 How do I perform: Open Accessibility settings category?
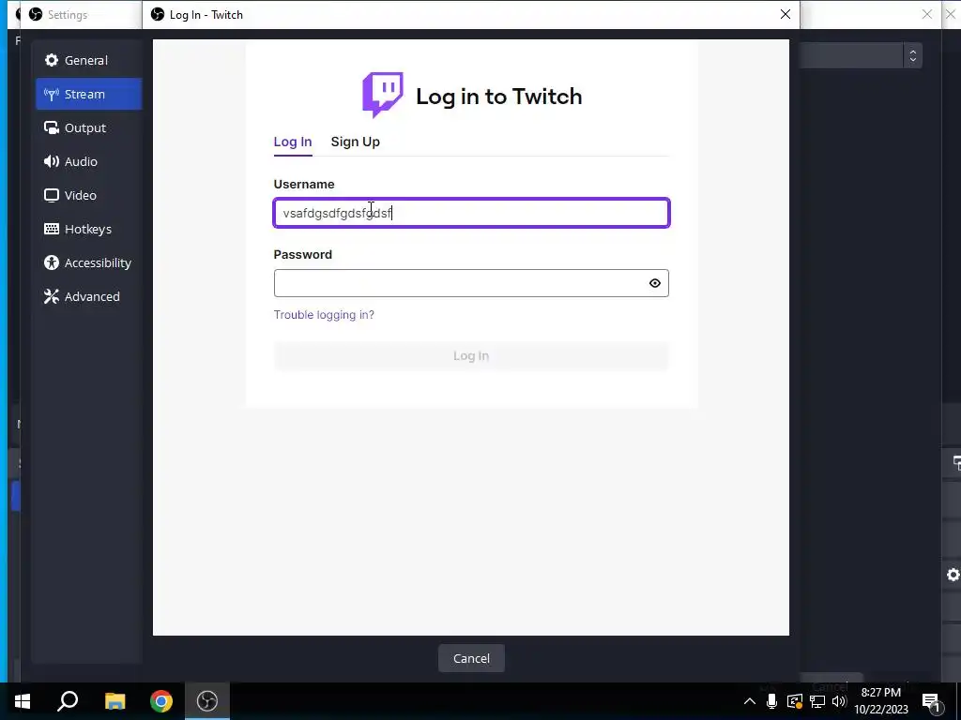[88, 262]
